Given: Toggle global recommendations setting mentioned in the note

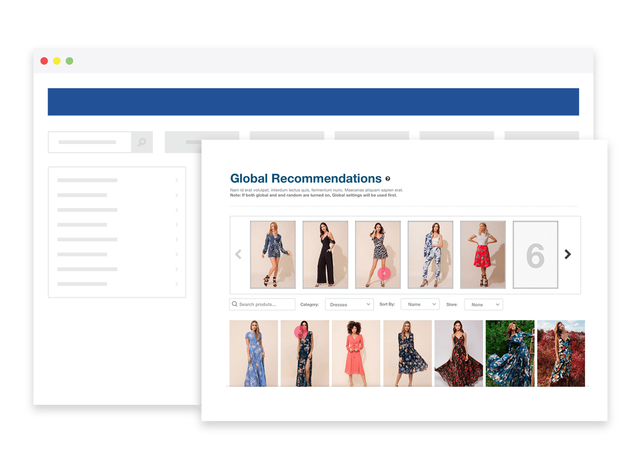Looking at the screenshot, I should coord(313,195).
